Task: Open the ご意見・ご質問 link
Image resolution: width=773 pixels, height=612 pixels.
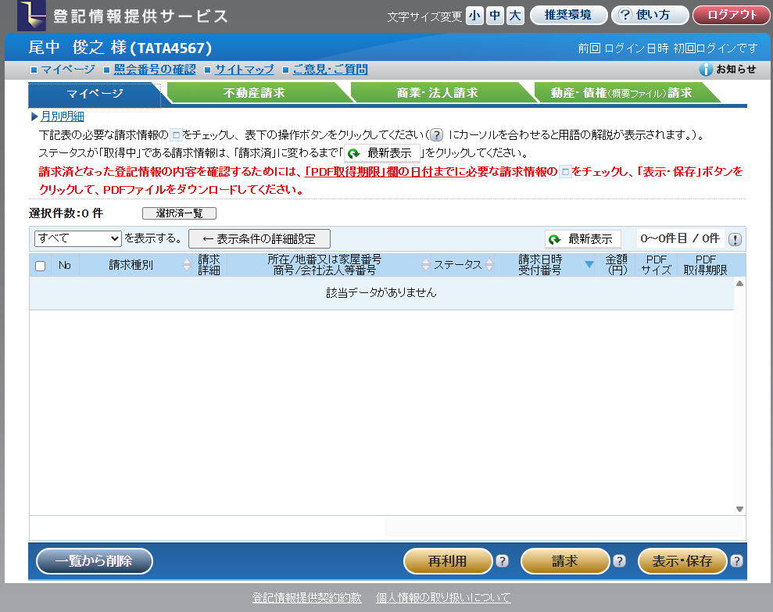Action: coord(331,70)
